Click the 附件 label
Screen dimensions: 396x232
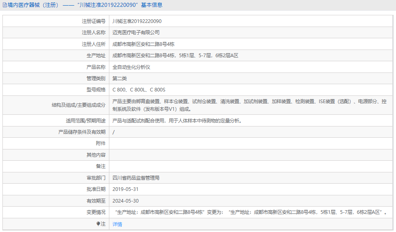[x=101, y=143]
